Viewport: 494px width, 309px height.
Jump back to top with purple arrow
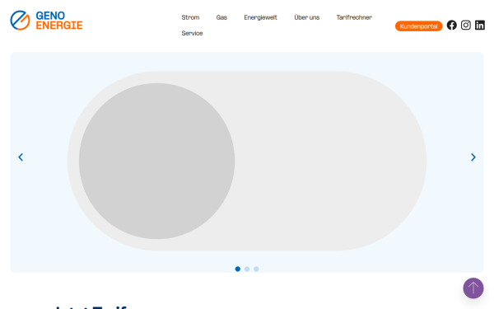473,288
